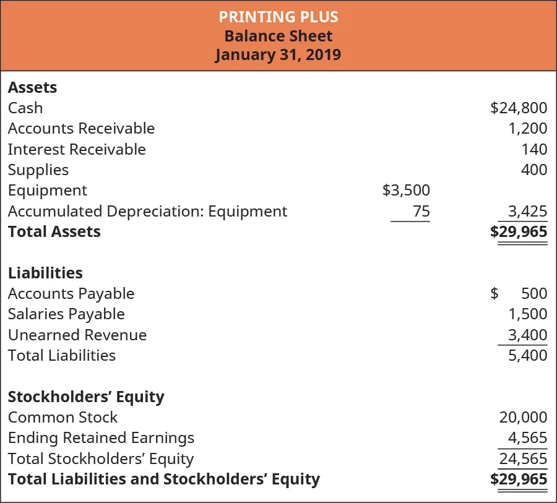This screenshot has width=557, height=503.
Task: Select the Unearned Revenue label
Action: [x=77, y=335]
